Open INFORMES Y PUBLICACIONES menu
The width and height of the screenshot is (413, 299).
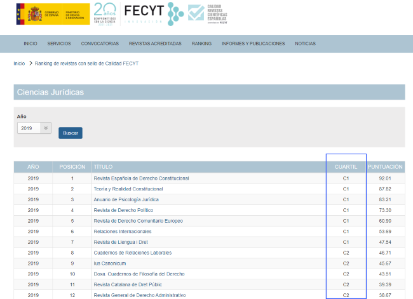[253, 44]
